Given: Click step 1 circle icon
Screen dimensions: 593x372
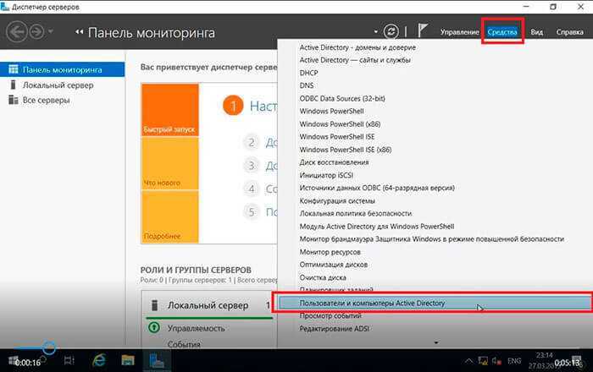Looking at the screenshot, I should click(233, 106).
